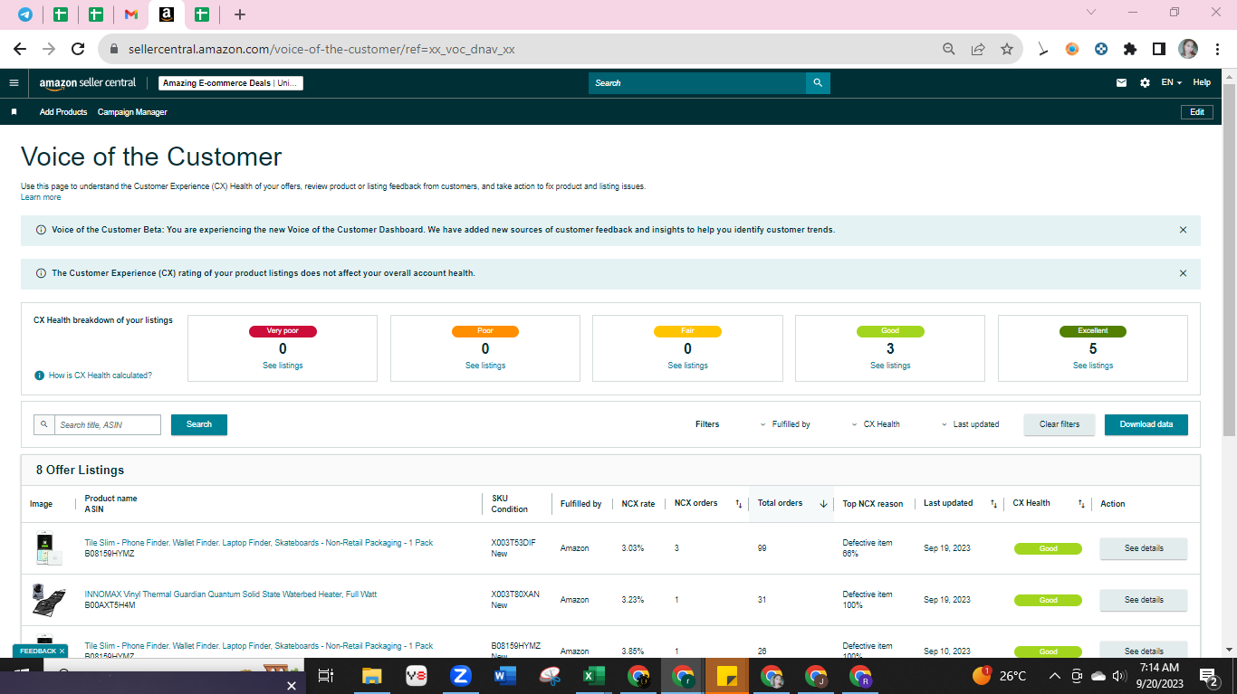Open the browser zoom magnifier icon
The image size is (1237, 694).
(948, 49)
